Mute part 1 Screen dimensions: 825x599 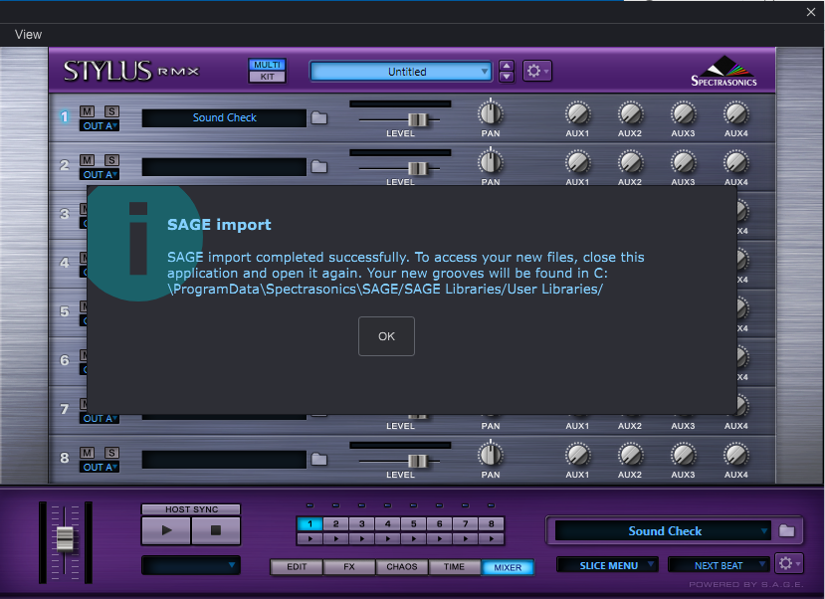88,111
